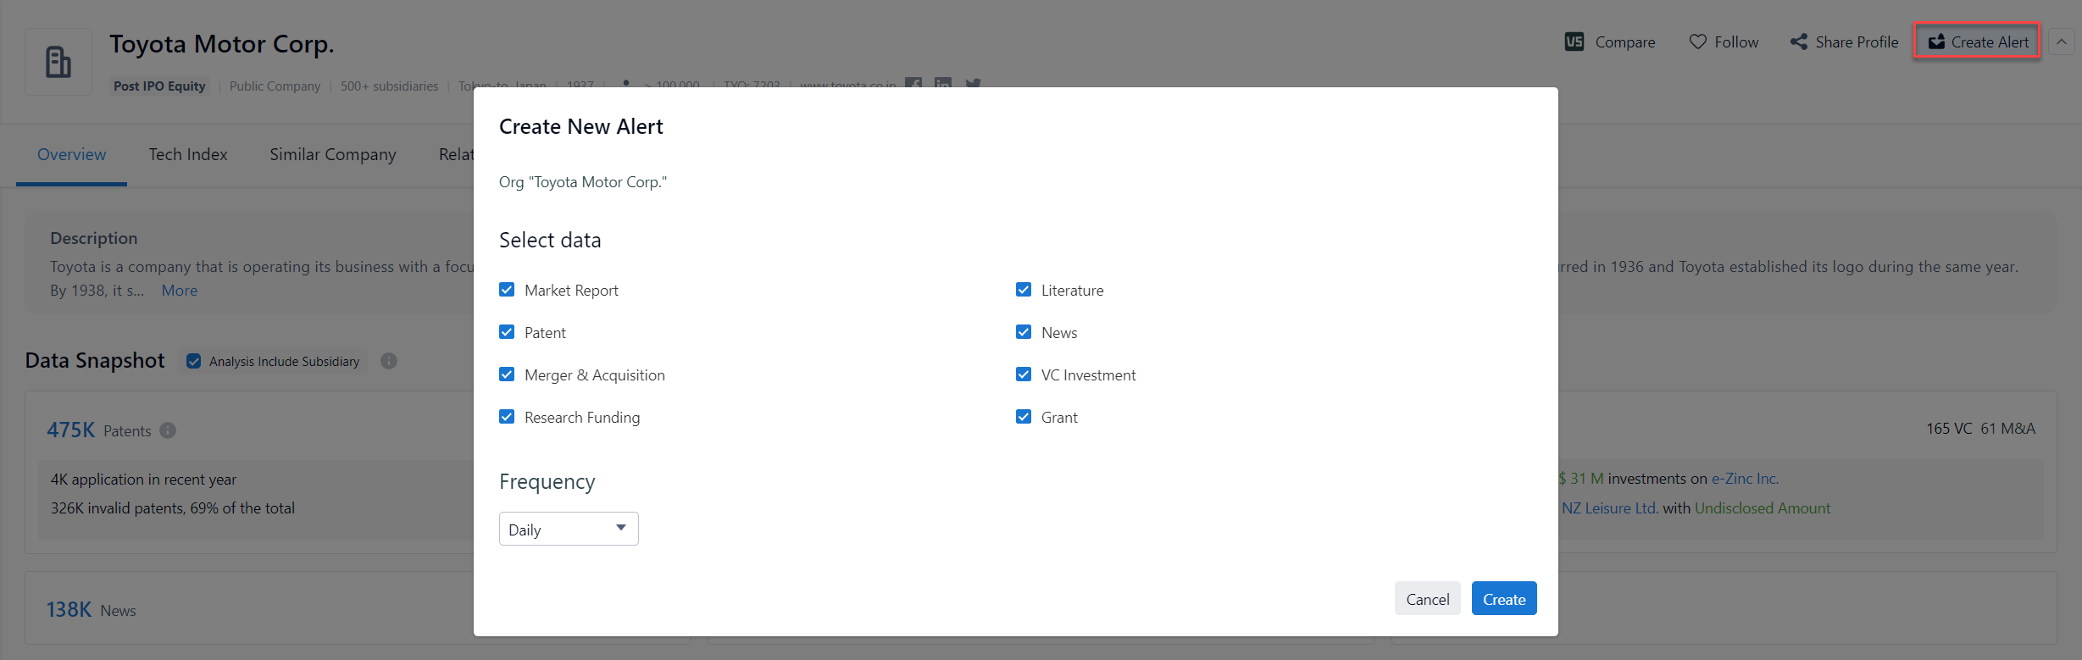The image size is (2082, 660).
Task: Switch to the Tech Index tab
Action: pos(188,154)
